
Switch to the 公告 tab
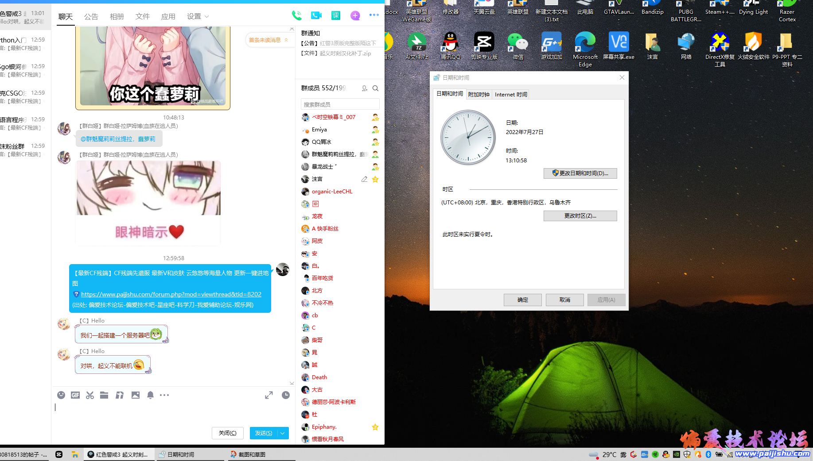click(x=91, y=16)
